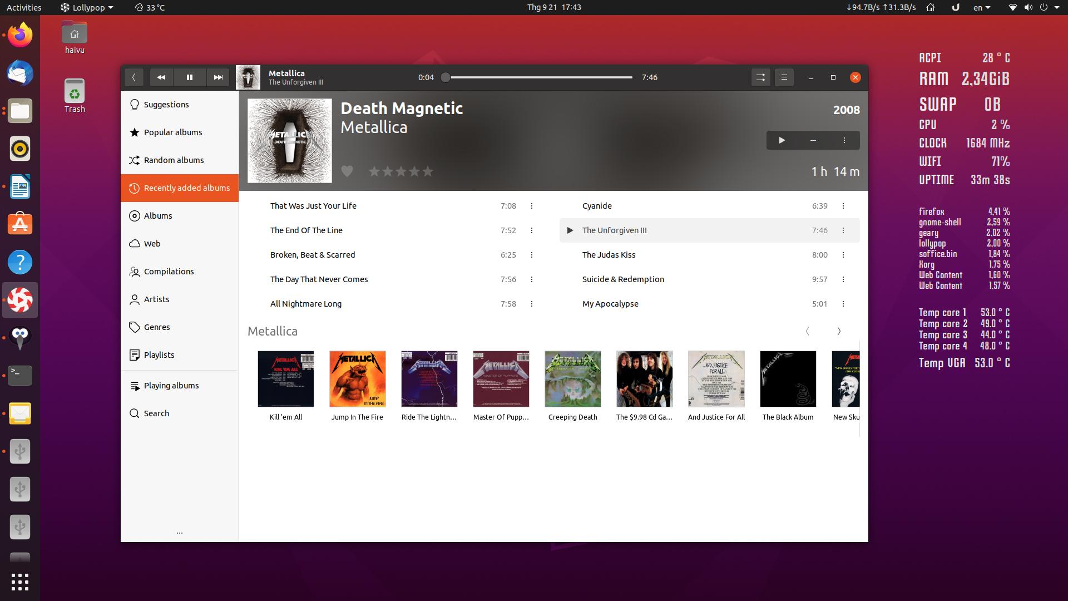This screenshot has height=601, width=1068.
Task: Open options for All Nightmare Long
Action: tap(532, 304)
